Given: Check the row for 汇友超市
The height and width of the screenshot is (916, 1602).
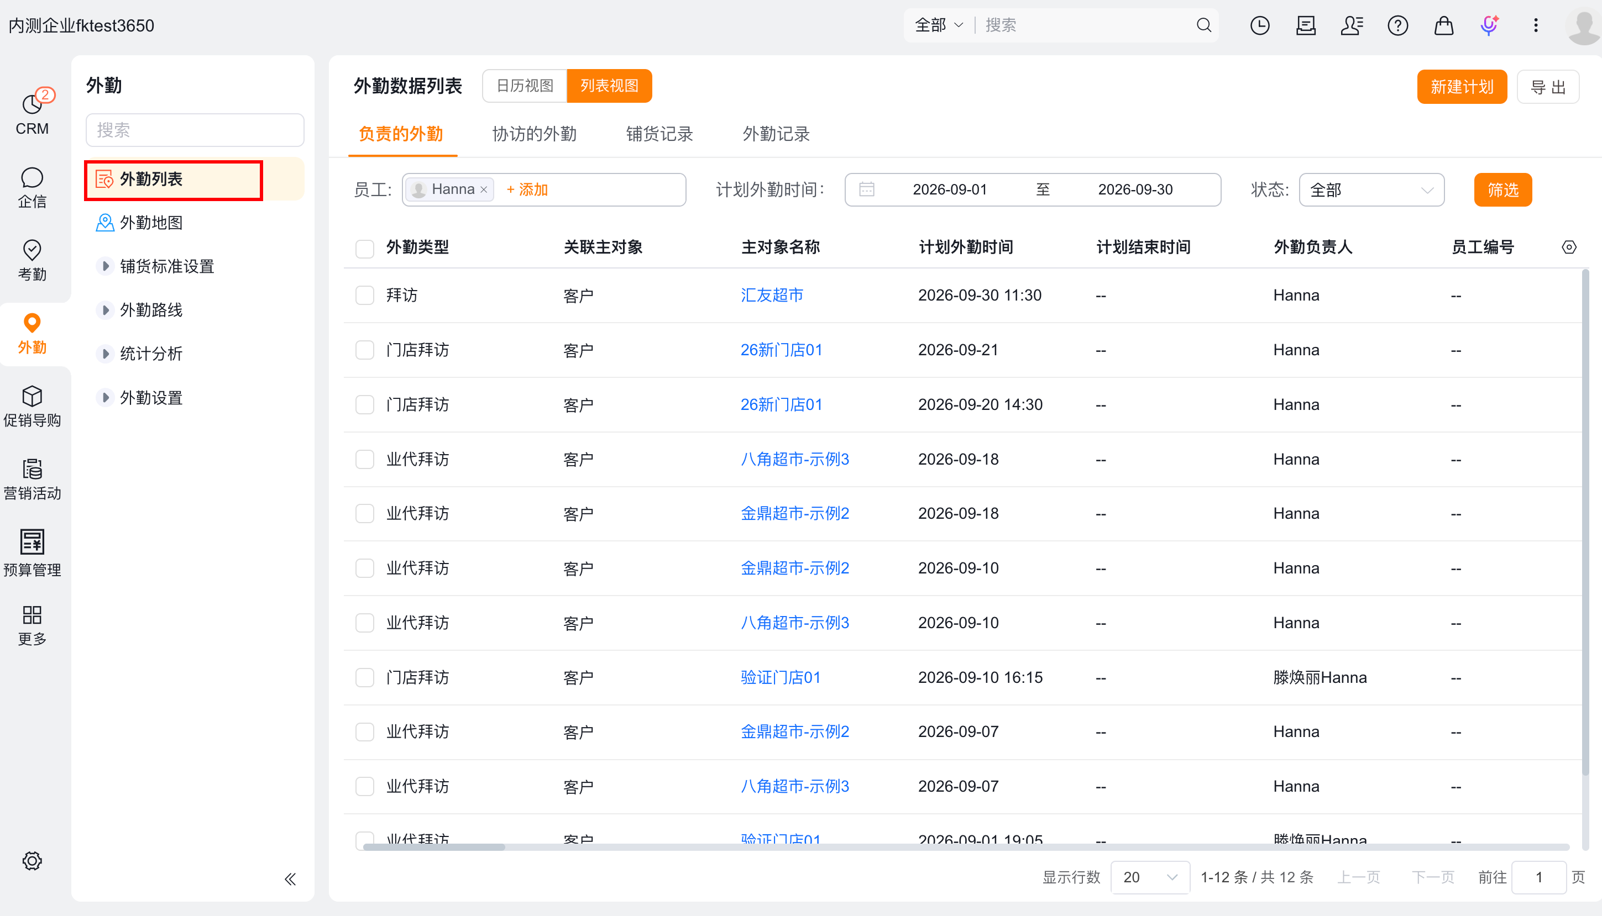Looking at the screenshot, I should coord(365,295).
